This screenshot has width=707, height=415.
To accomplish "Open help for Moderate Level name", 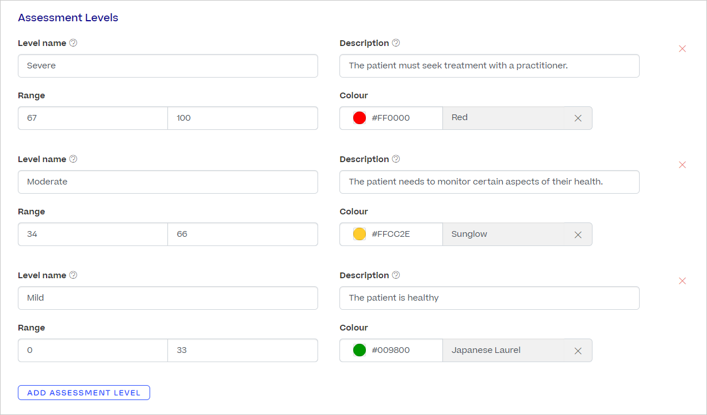I will [73, 159].
